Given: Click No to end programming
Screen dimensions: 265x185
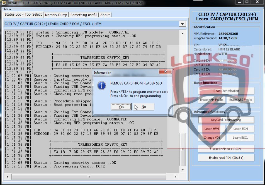Looking at the screenshot, I should click(144, 107).
